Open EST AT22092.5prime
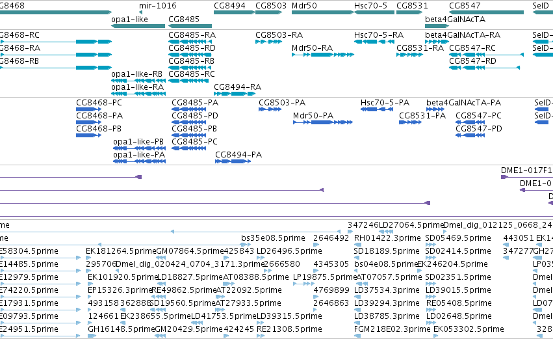This screenshot has height=339, width=553. click(x=249, y=290)
